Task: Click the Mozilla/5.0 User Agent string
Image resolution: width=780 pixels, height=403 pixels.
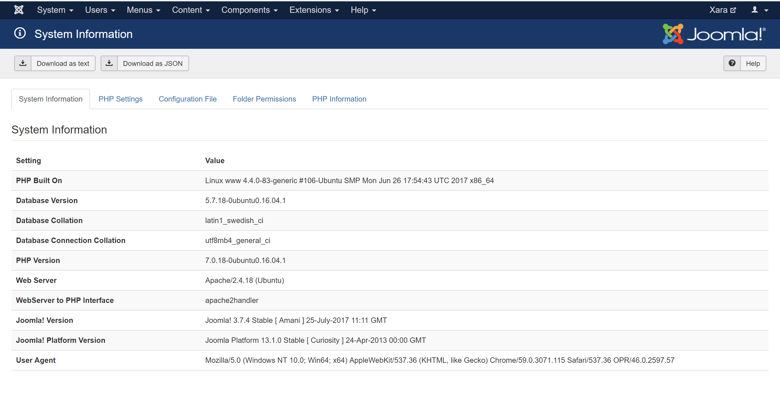Action: [x=440, y=361]
